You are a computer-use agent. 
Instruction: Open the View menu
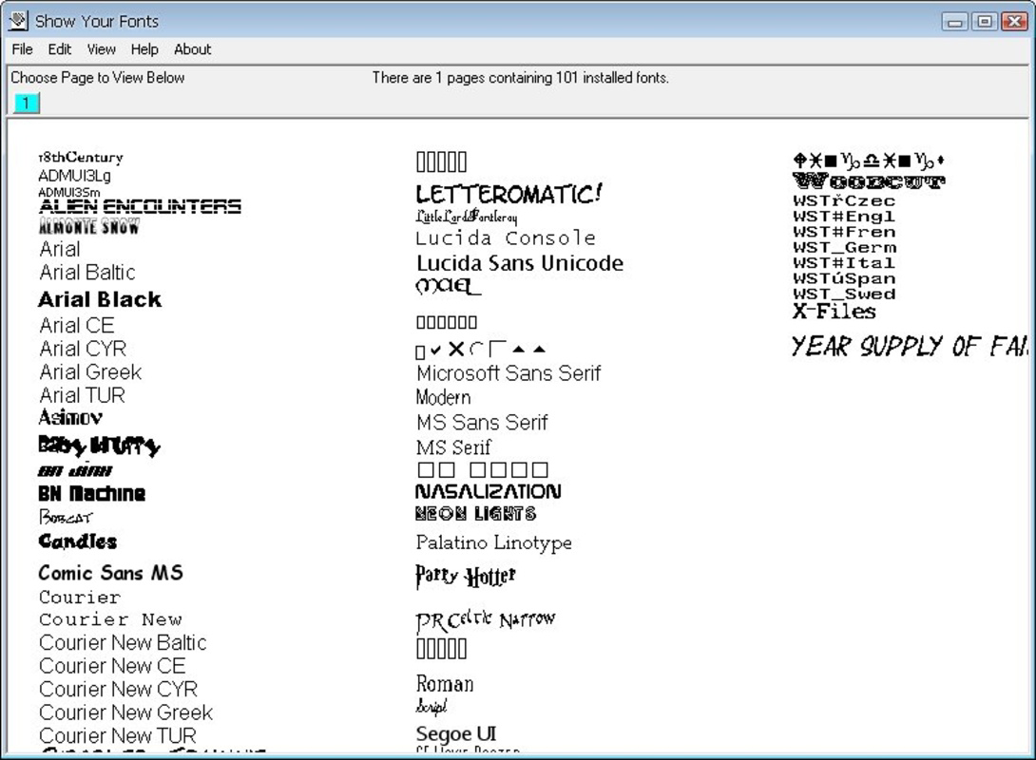[x=101, y=49]
